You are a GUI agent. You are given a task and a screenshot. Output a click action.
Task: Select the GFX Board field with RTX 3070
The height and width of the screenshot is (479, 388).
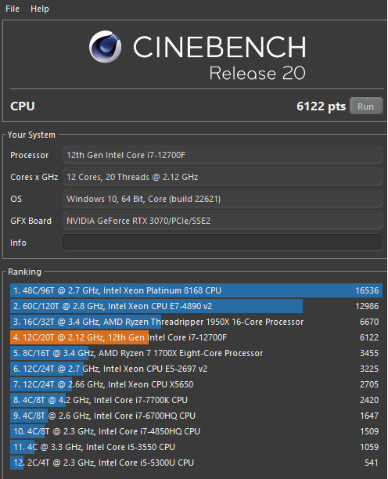[222, 221]
